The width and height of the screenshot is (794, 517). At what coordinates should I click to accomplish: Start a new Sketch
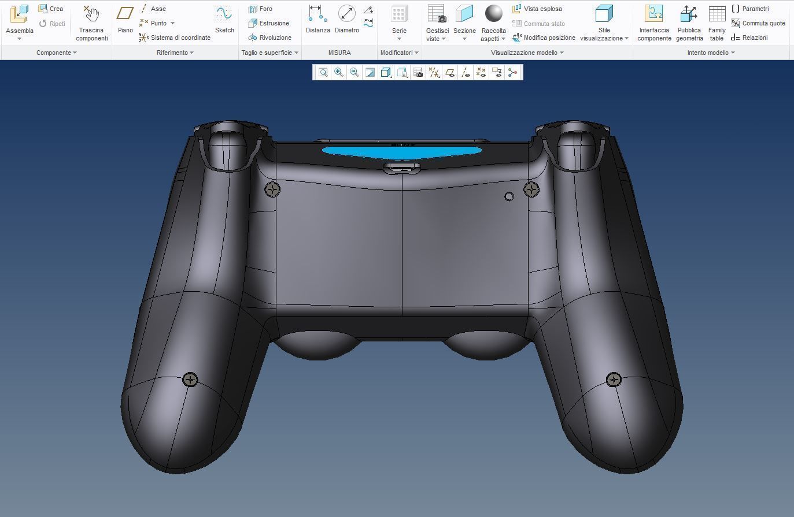click(224, 19)
